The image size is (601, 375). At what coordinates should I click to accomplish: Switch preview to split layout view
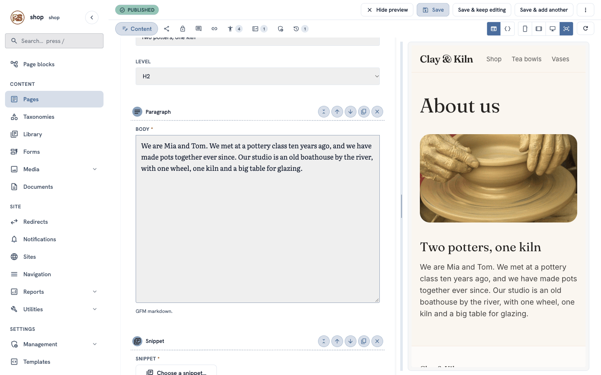coord(494,29)
